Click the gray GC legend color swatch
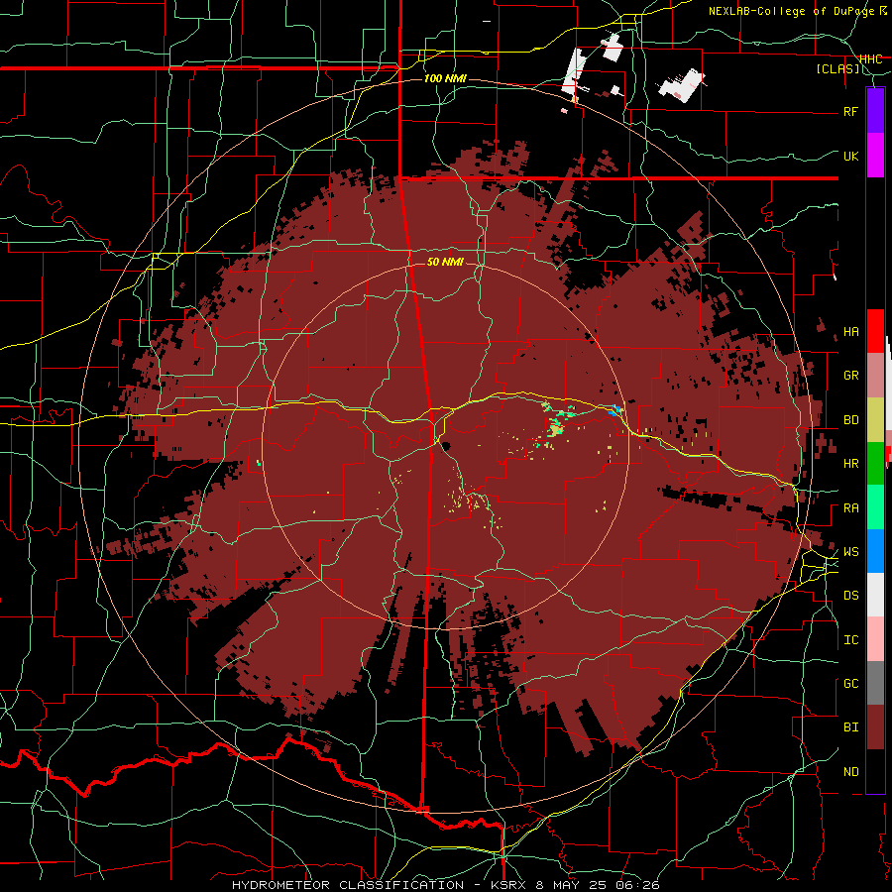 875,683
